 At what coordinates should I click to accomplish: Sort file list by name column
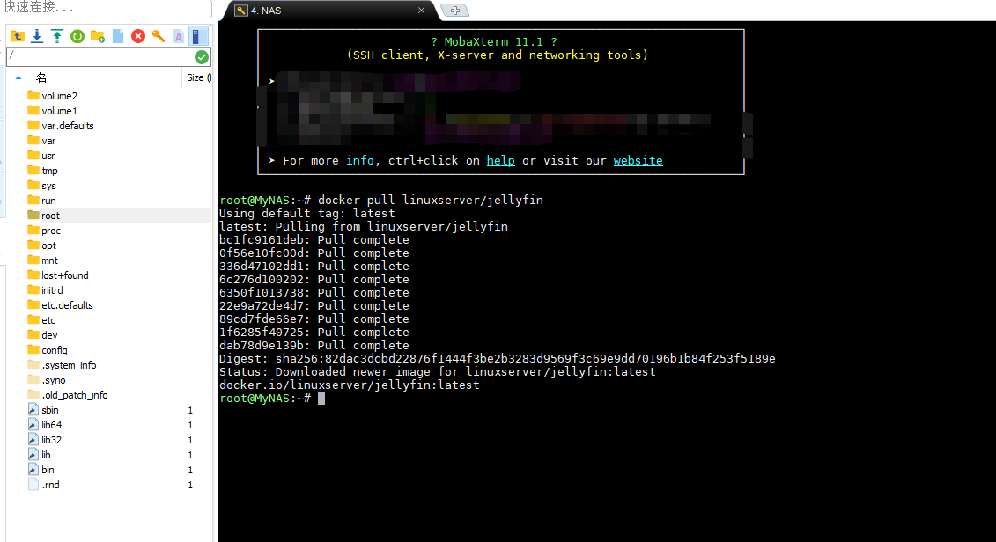click(41, 77)
